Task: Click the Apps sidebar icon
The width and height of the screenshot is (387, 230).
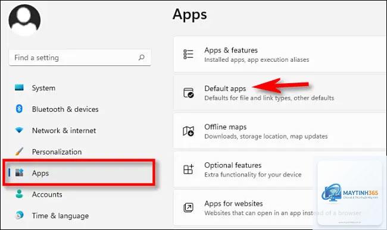Action: [x=19, y=172]
